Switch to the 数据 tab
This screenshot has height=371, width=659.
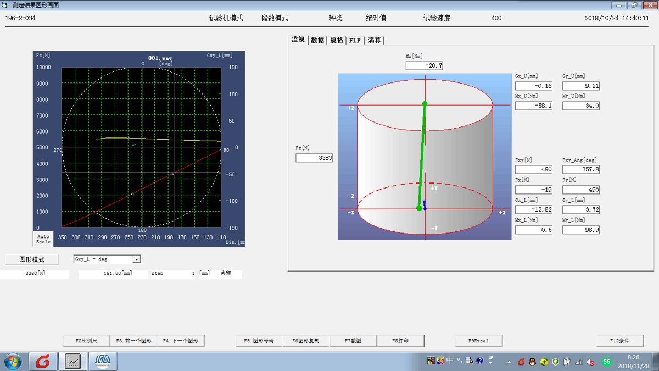[317, 40]
